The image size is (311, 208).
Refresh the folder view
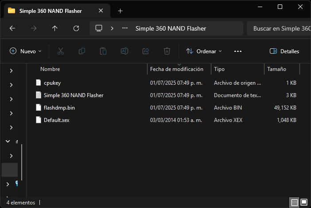[76, 28]
